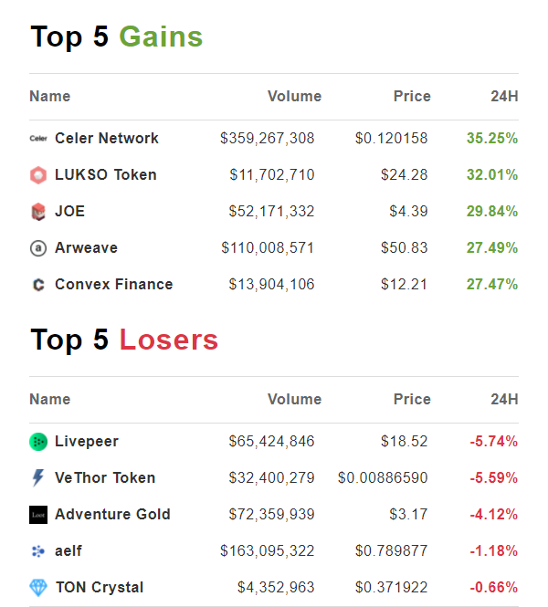Click the Celer Network coin icon
The width and height of the screenshot is (548, 607).
[x=38, y=139]
